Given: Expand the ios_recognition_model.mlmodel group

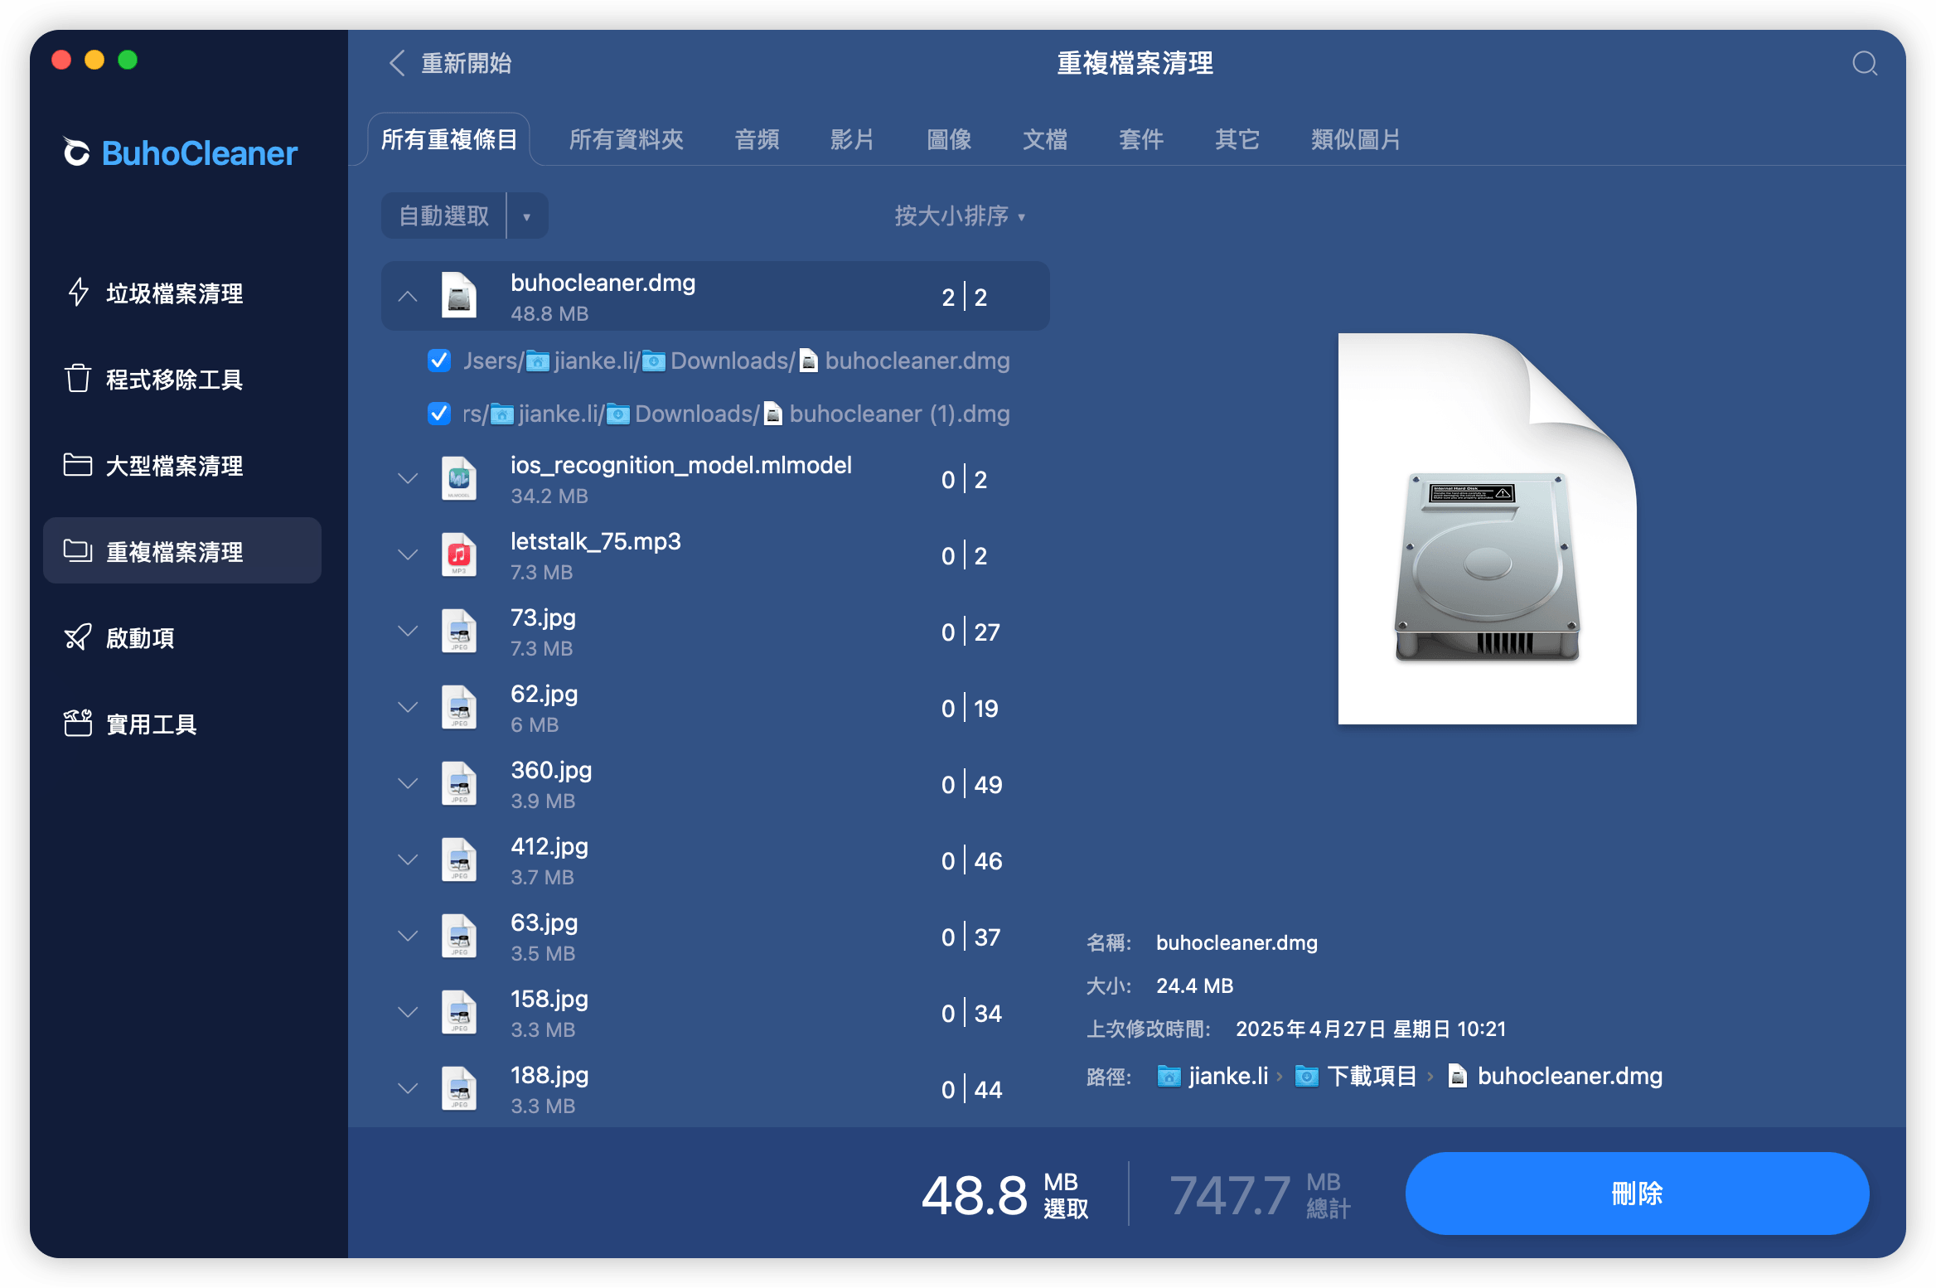Looking at the screenshot, I should point(408,479).
